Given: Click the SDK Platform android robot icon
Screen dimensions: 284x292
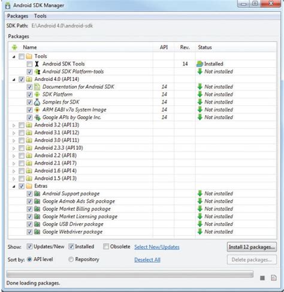Looking at the screenshot, I should (x=37, y=94).
